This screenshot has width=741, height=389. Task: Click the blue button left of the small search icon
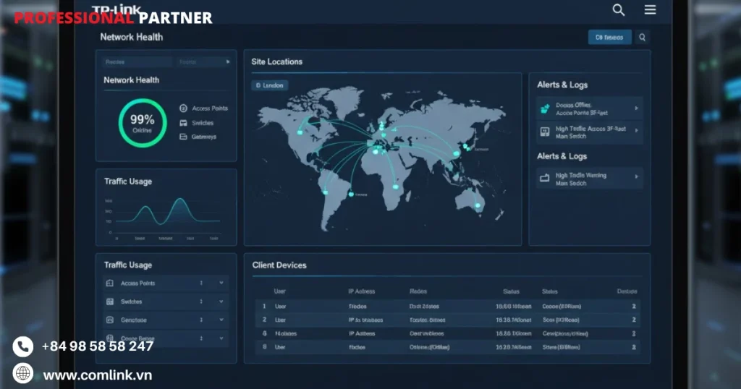point(609,38)
